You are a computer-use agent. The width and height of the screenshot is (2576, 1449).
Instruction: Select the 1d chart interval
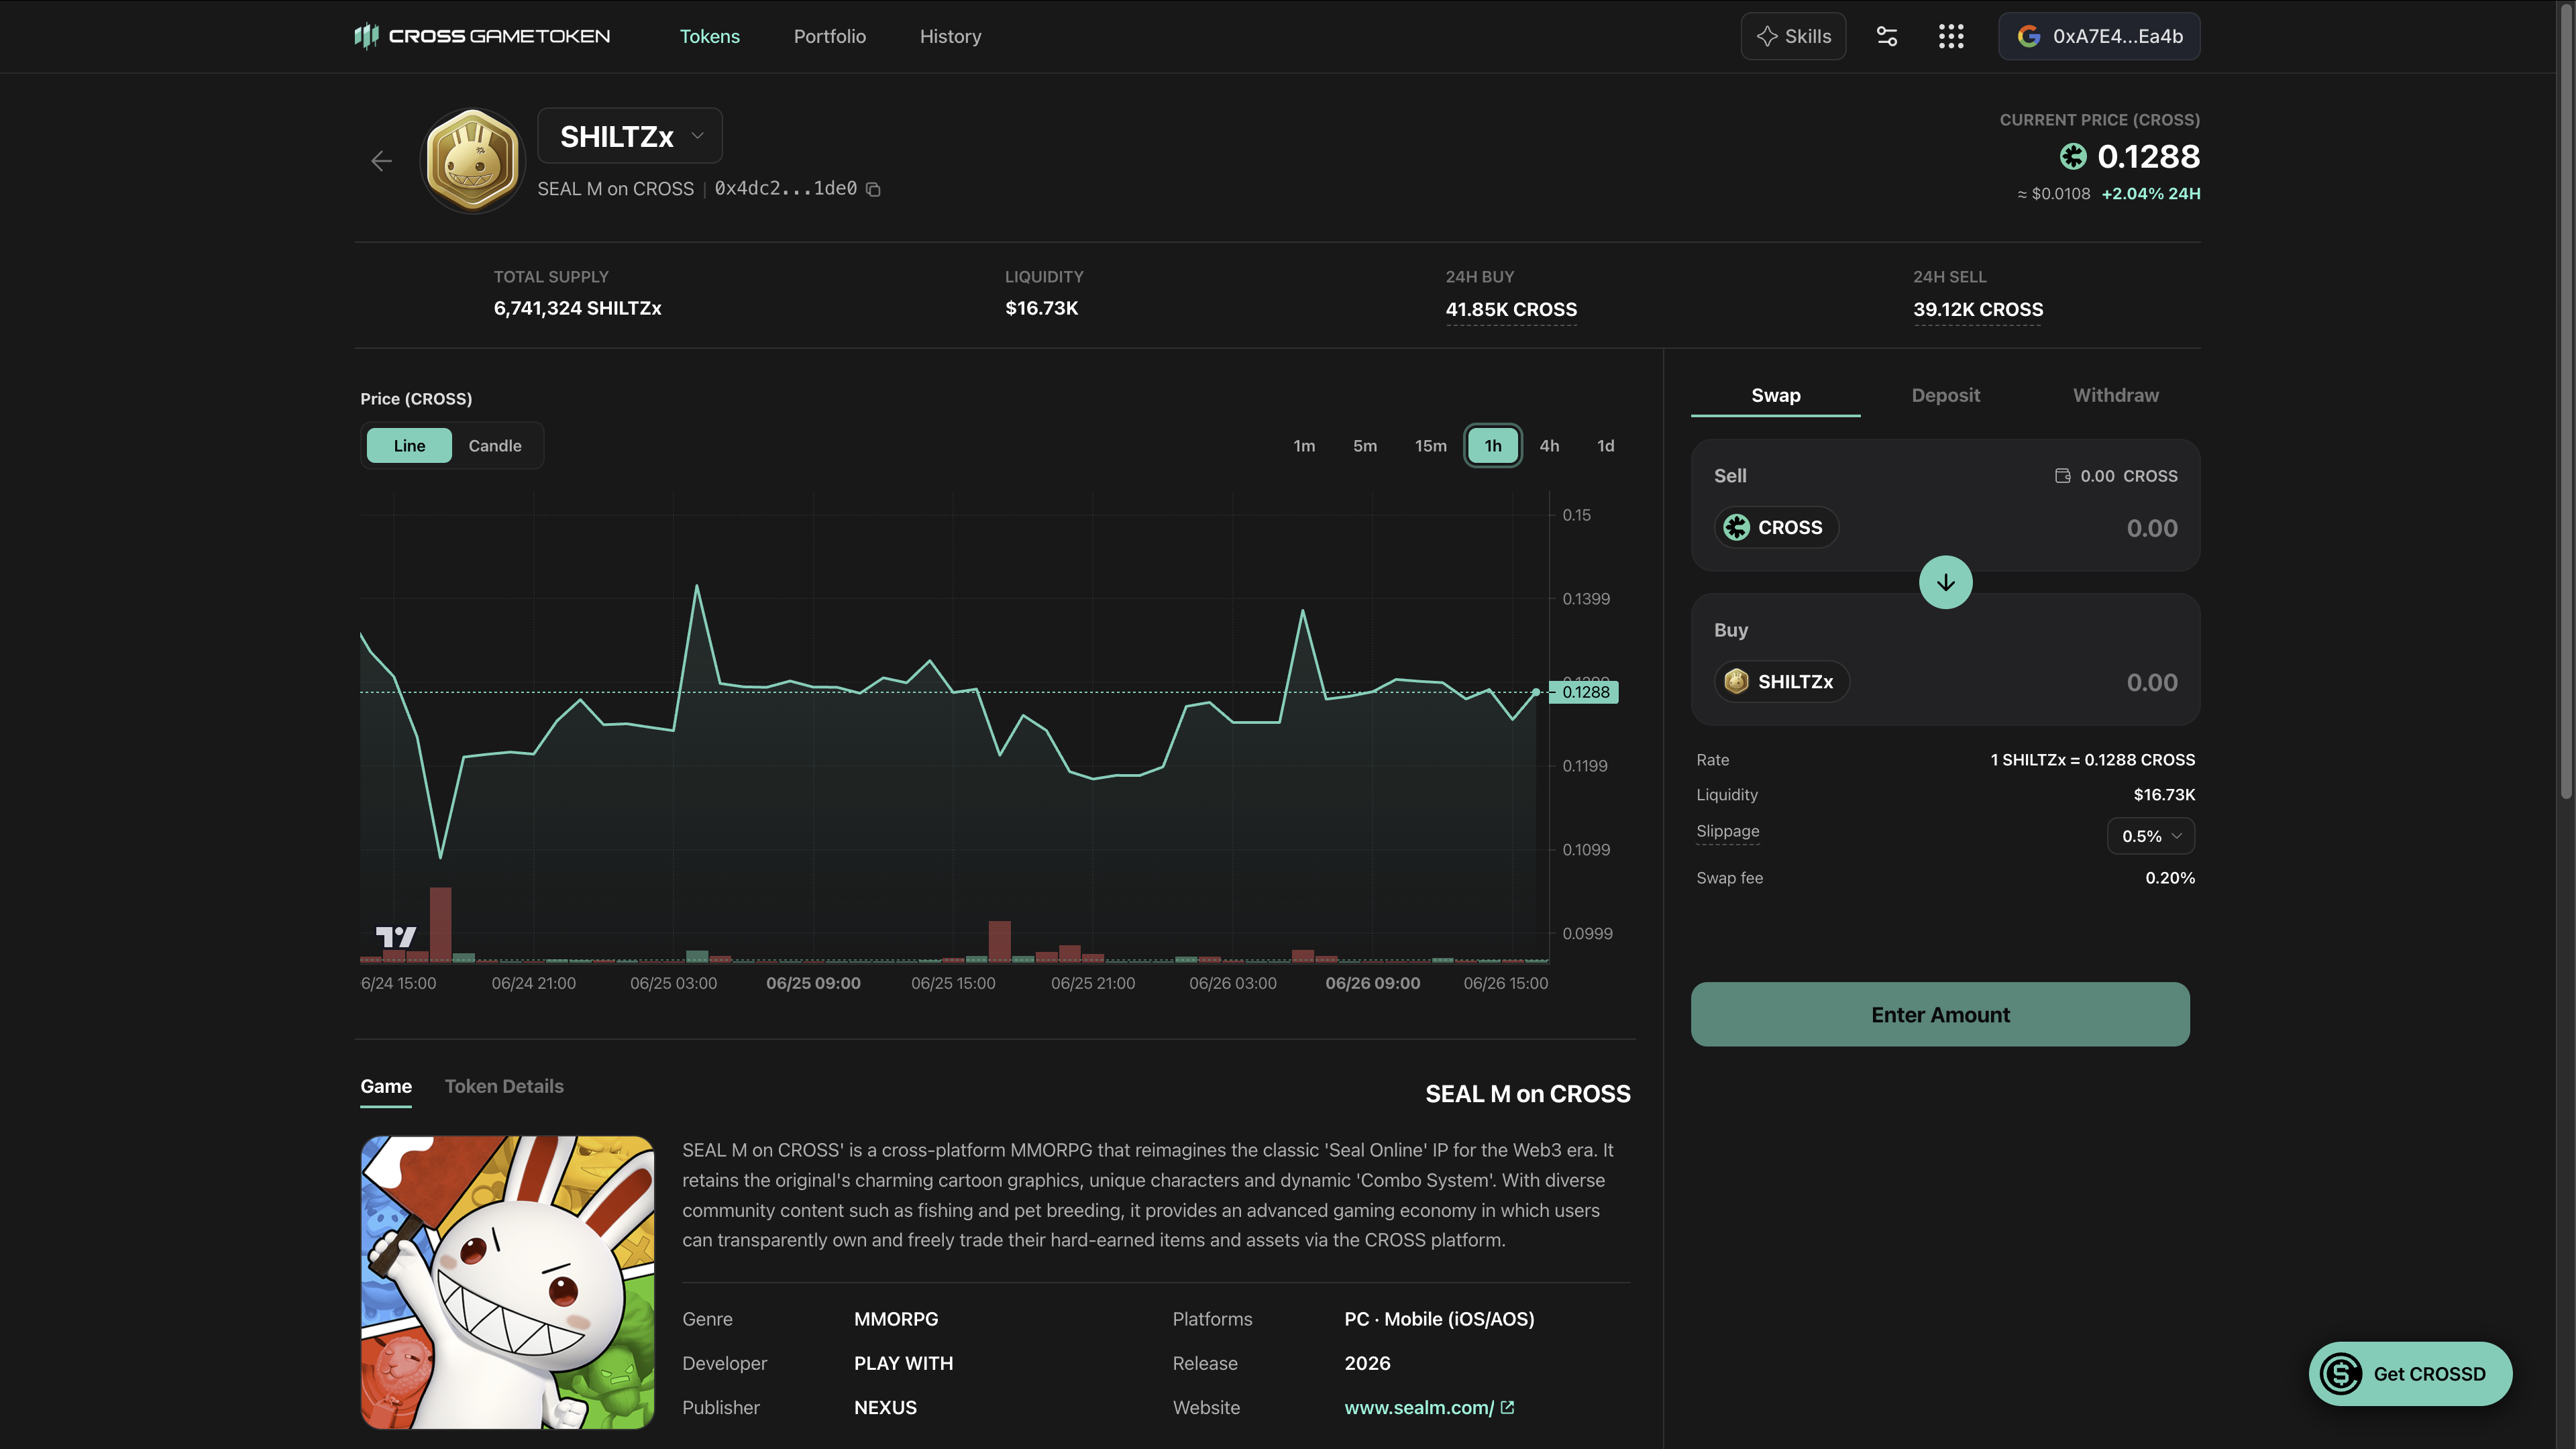pyautogui.click(x=1605, y=446)
